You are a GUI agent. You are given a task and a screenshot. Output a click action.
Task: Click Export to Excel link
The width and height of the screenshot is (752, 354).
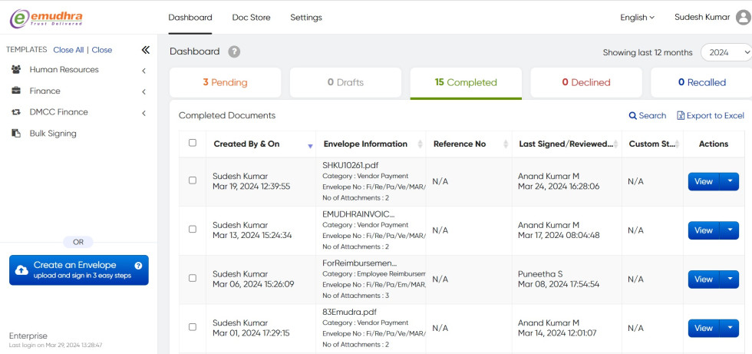pyautogui.click(x=710, y=115)
